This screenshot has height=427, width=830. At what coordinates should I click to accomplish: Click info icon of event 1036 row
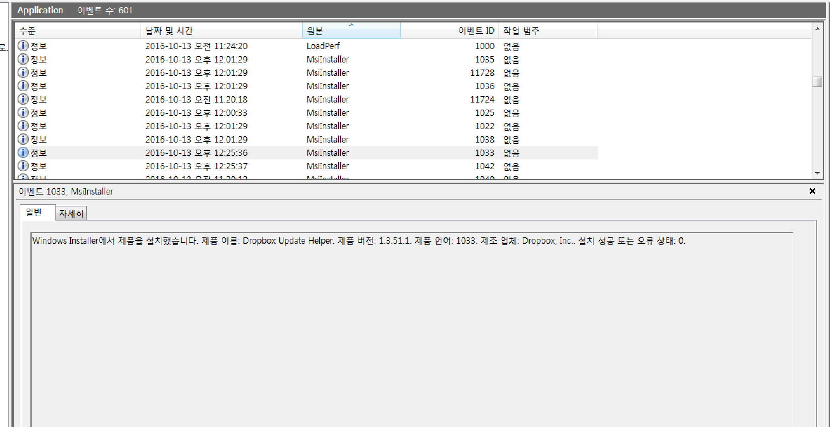pos(23,86)
